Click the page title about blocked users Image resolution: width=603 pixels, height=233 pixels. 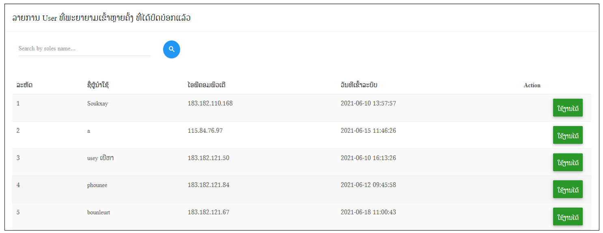click(x=101, y=18)
